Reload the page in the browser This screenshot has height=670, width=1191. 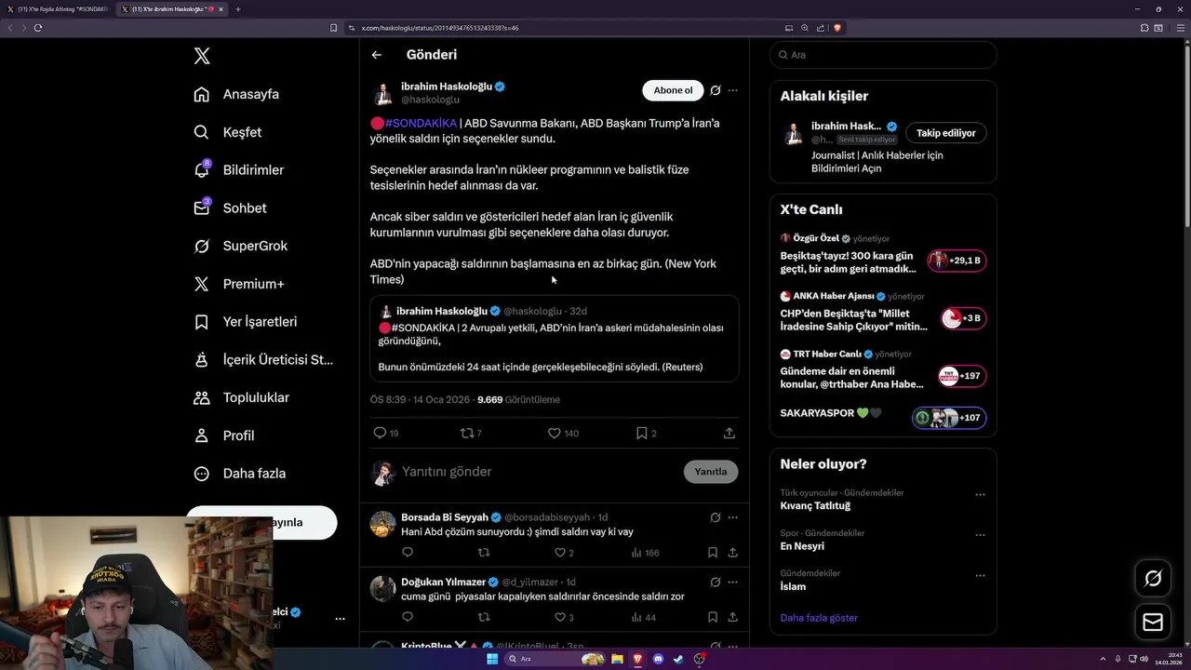pyautogui.click(x=38, y=28)
